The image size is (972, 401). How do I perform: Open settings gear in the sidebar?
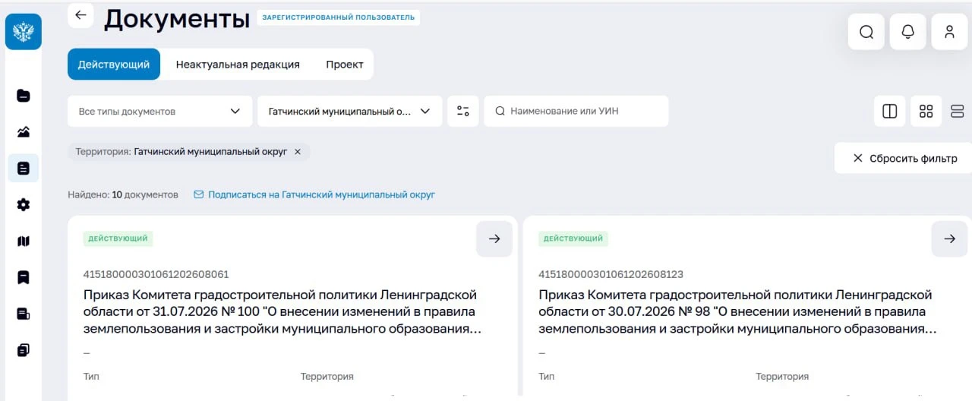[24, 204]
